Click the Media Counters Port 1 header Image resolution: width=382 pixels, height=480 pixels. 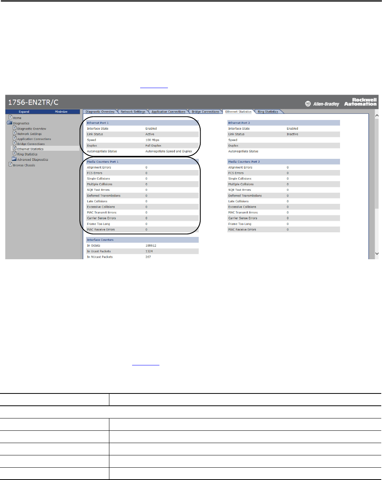pos(142,162)
